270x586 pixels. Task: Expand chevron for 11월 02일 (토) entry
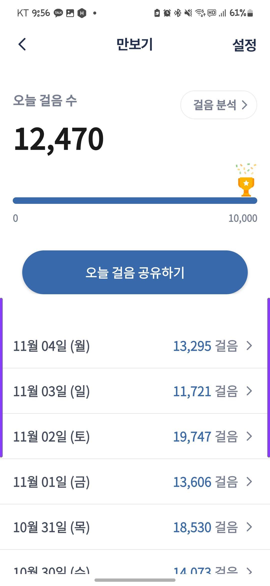point(249,436)
